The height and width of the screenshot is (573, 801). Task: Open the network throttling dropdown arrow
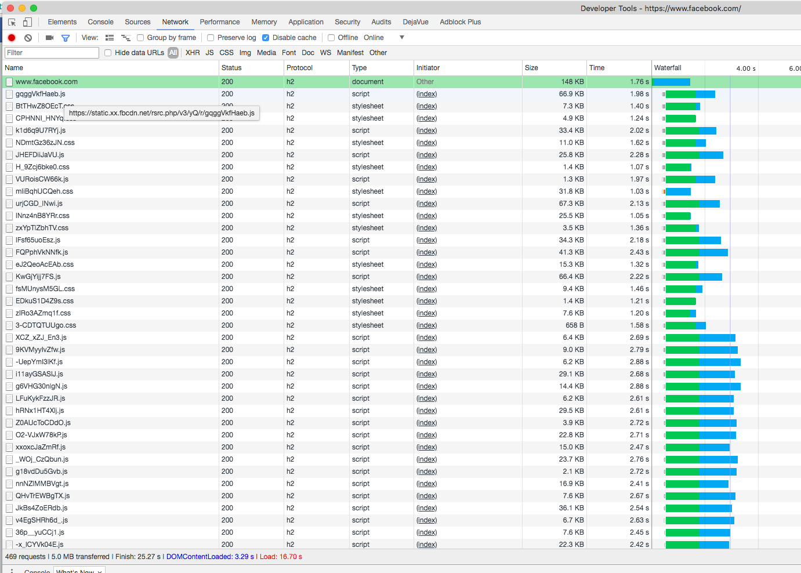402,38
